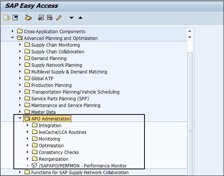Open /SAPAPO/PERFMON - Performance Monitor
The image size is (224, 176).
pos(83,166)
